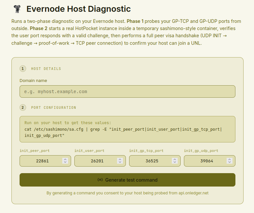The image size is (254, 213).
Task: Click the Domain name label
Action: 33,80
